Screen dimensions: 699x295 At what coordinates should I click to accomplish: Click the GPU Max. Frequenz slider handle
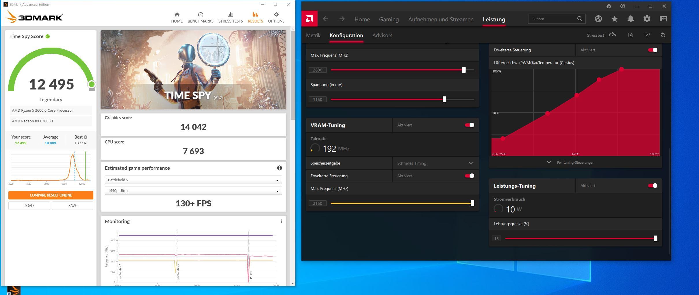(464, 70)
